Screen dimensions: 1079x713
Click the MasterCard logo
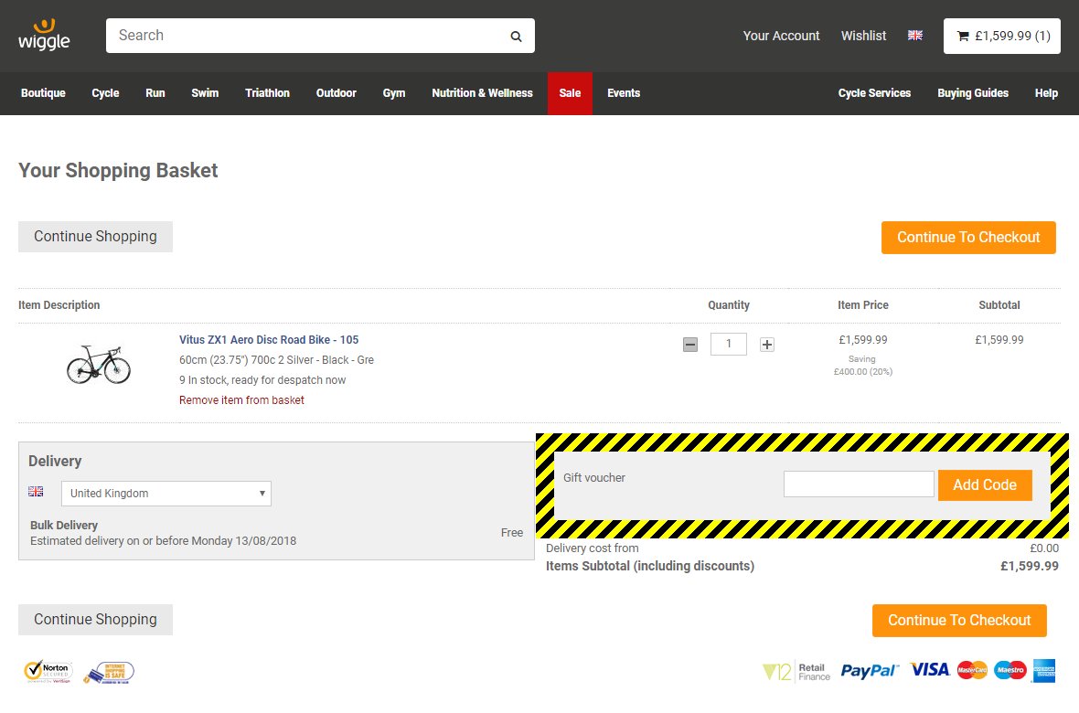pos(972,670)
